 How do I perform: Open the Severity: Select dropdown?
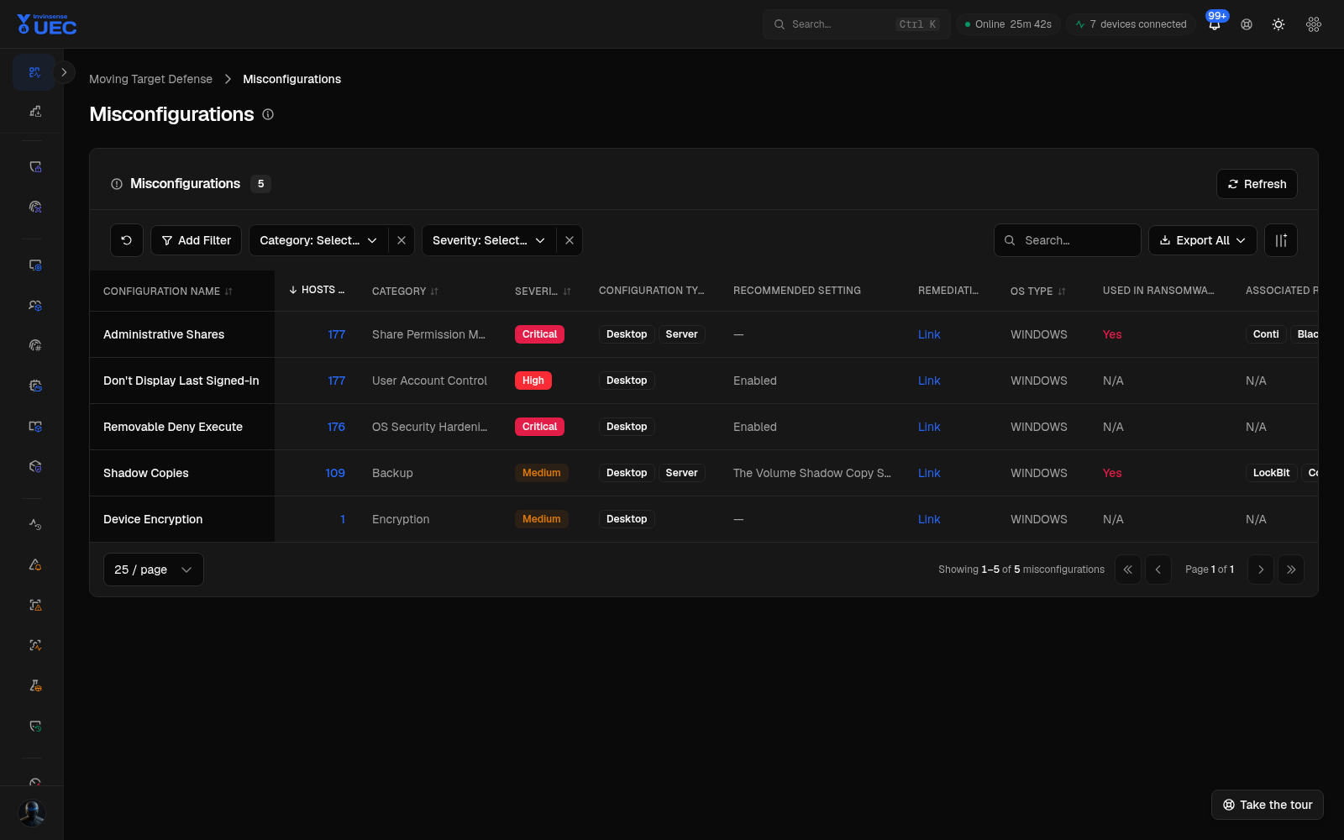click(489, 240)
